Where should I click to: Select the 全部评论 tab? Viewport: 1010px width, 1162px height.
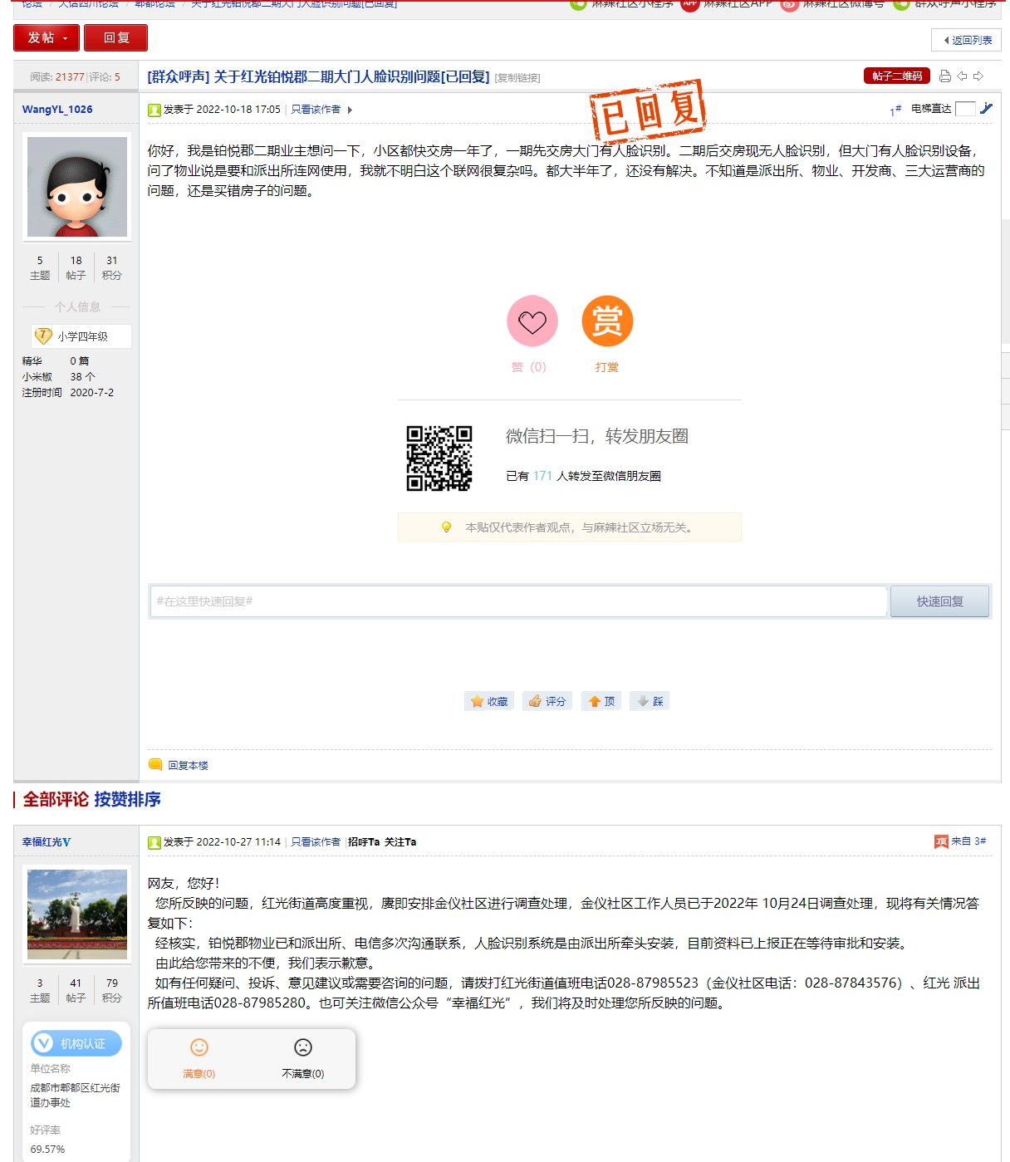[56, 799]
